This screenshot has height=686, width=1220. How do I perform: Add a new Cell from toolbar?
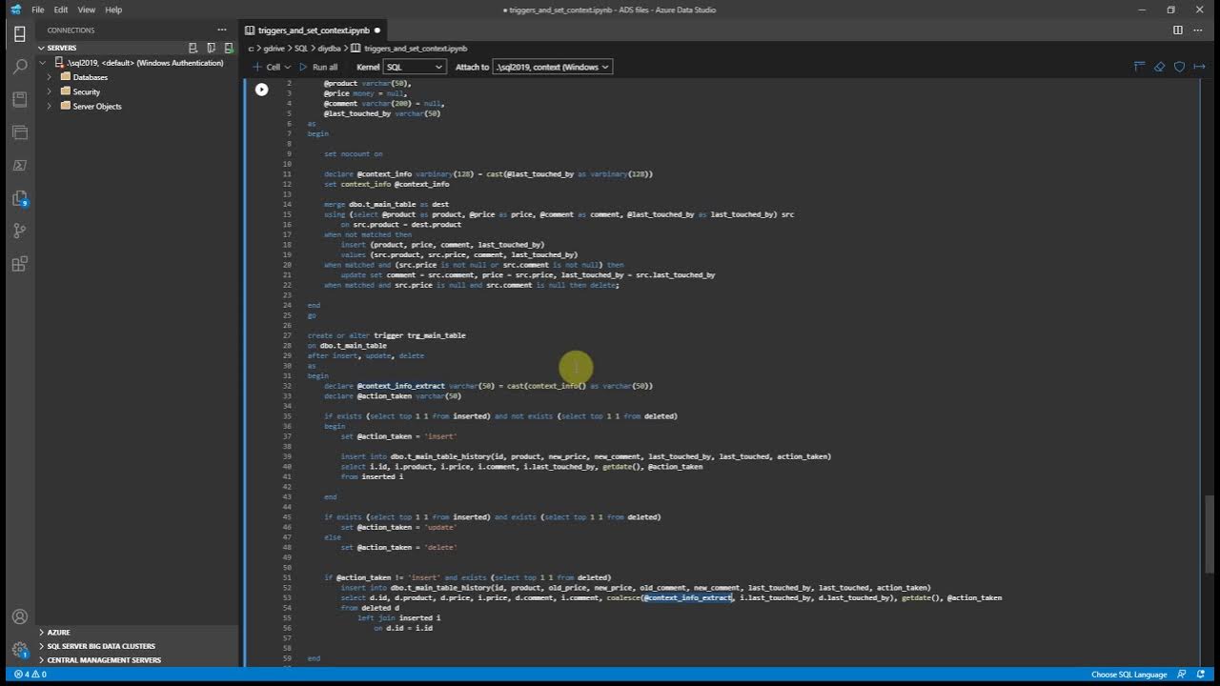tap(272, 67)
